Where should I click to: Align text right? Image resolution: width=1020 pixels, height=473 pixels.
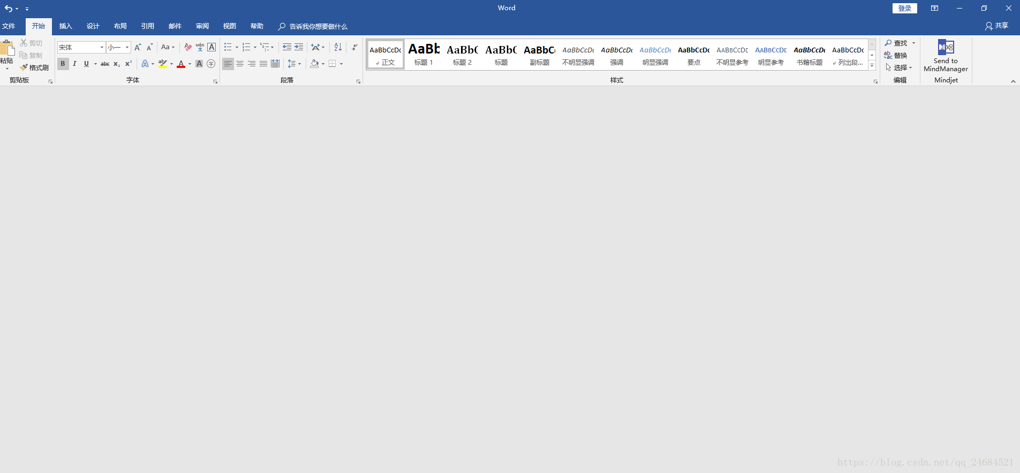pyautogui.click(x=252, y=64)
